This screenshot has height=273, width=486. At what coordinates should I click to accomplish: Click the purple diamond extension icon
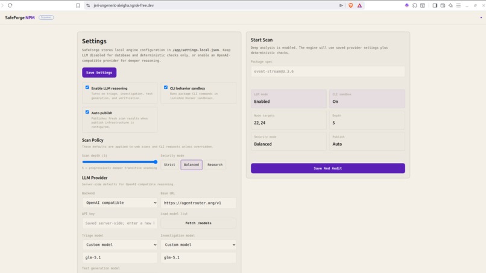coord(406,5)
